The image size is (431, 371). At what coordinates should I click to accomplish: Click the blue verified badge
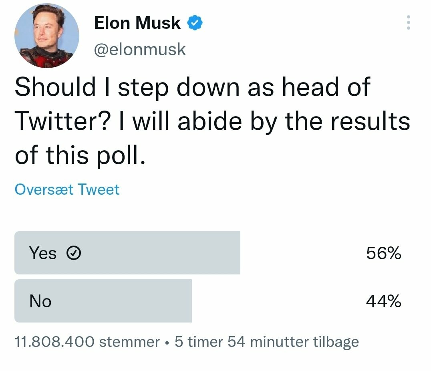click(195, 23)
